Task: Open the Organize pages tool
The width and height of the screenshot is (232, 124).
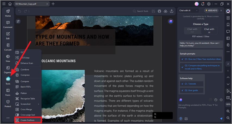Action: click(8, 70)
